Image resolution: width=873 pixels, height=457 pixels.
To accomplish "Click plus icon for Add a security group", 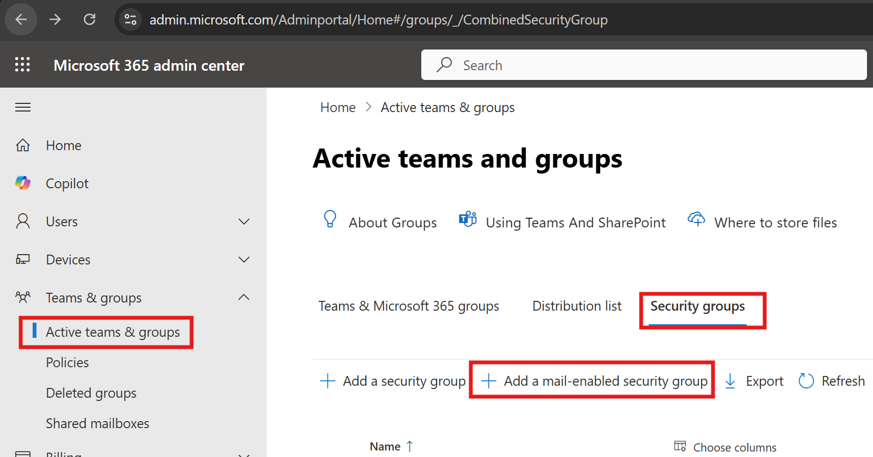I will [x=328, y=381].
